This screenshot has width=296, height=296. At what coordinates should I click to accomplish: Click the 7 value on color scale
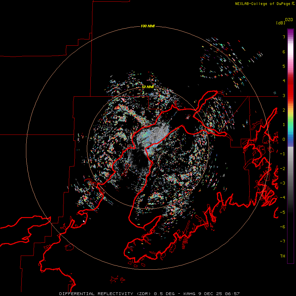[284, 37]
